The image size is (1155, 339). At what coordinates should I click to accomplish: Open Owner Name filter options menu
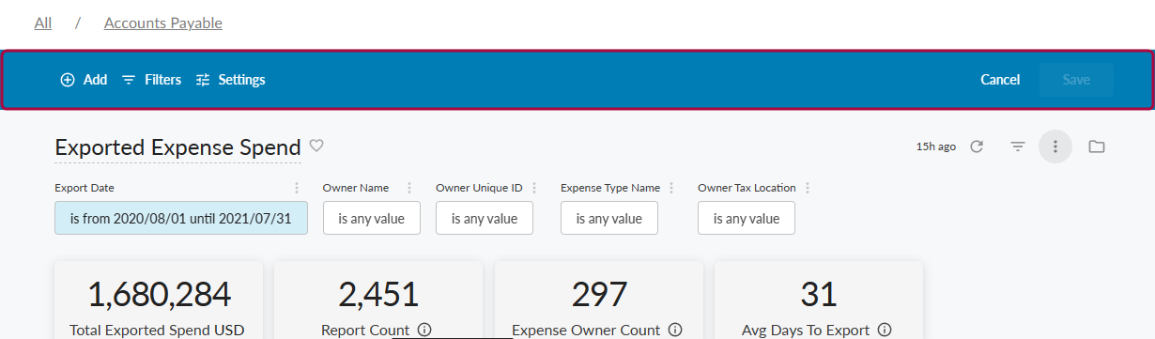click(x=408, y=188)
